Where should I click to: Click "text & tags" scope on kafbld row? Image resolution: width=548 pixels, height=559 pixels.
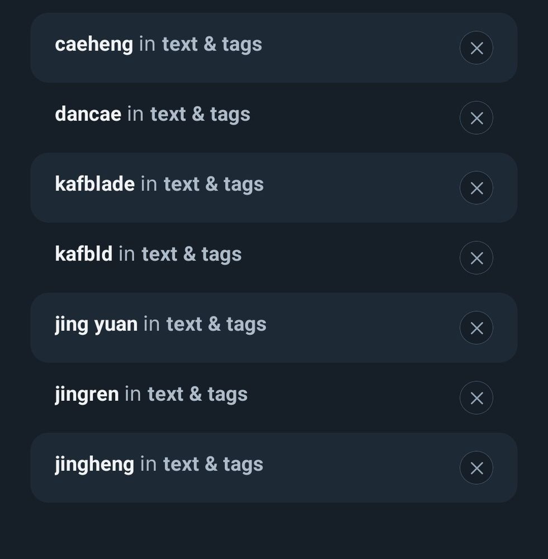(192, 254)
